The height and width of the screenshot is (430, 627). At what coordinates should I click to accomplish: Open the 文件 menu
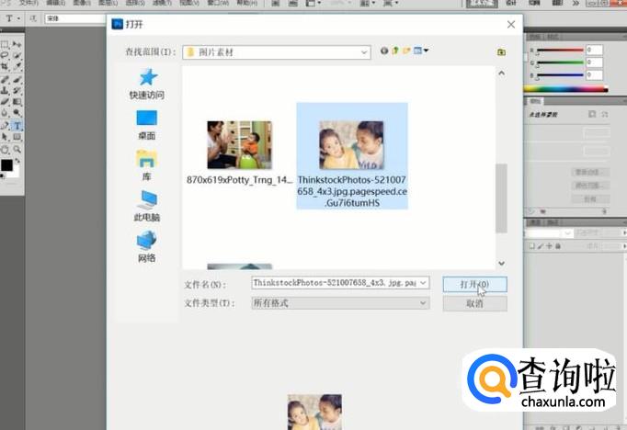point(28,3)
